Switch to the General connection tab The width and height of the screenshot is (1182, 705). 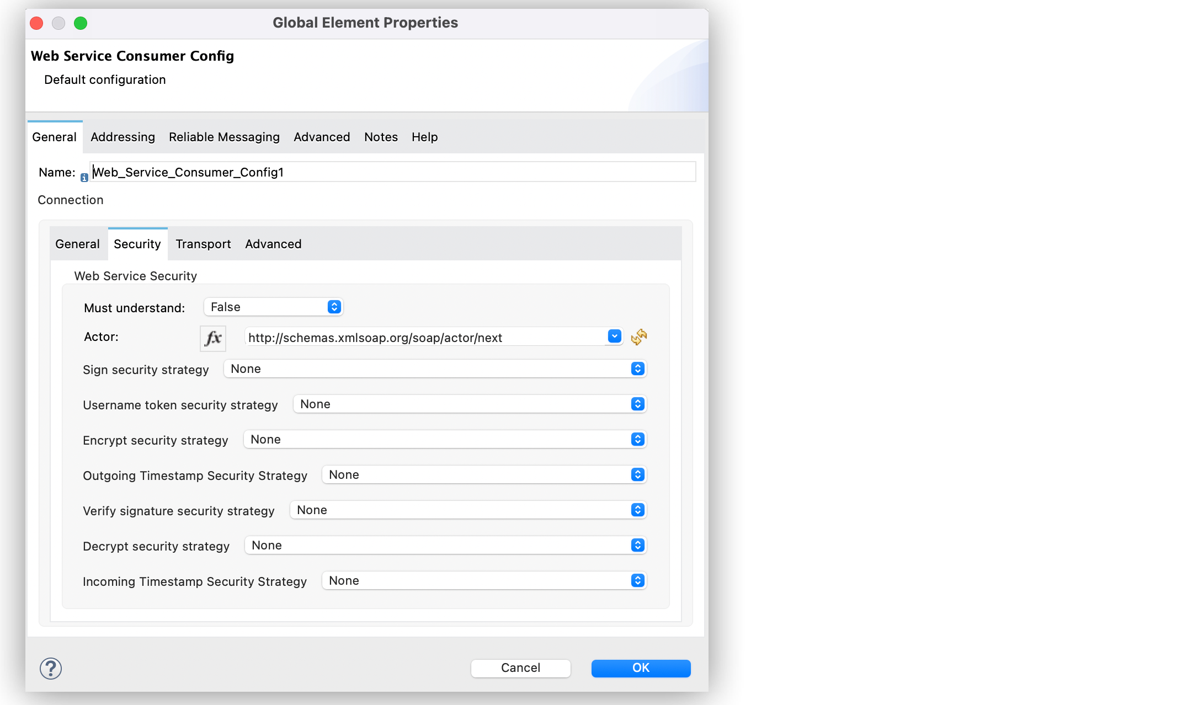77,243
